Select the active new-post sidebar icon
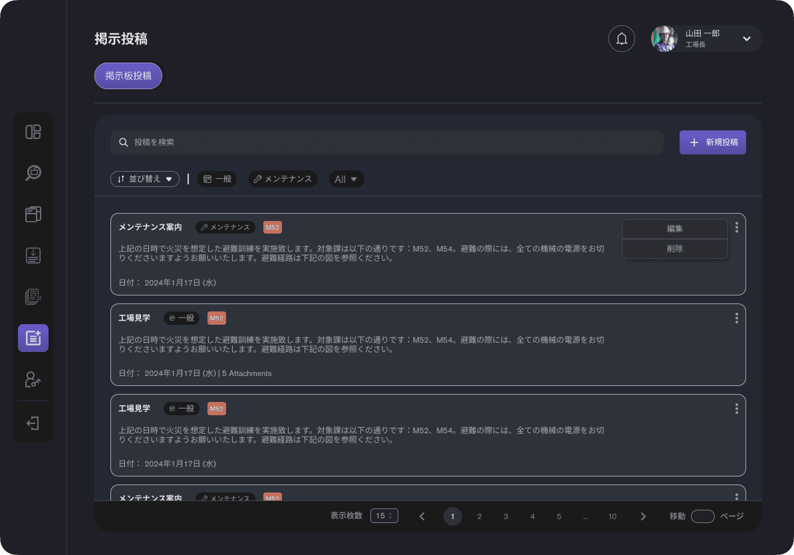 pyautogui.click(x=33, y=338)
